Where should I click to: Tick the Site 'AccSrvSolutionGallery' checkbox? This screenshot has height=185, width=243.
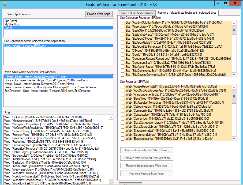[123, 22]
